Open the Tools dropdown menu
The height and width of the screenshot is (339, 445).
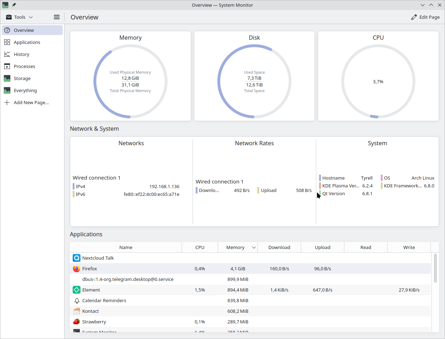pyautogui.click(x=20, y=17)
